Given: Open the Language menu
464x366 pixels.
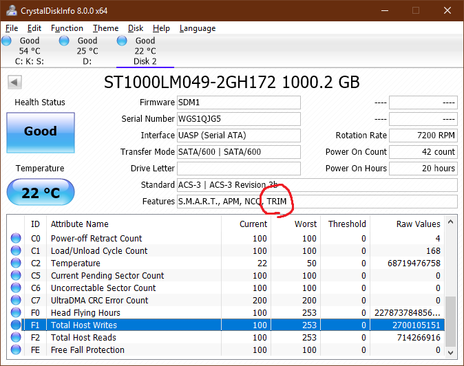Looking at the screenshot, I should tap(198, 28).
